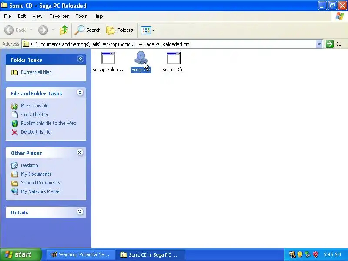The width and height of the screenshot is (348, 261).
Task: Select the Sonic CD disc icon
Action: 141,58
